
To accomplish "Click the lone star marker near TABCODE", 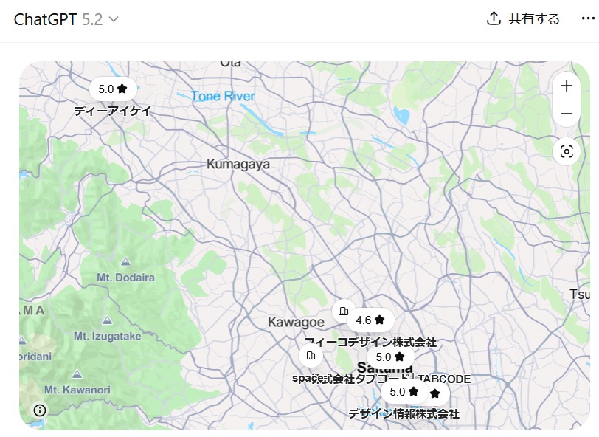I will [435, 394].
